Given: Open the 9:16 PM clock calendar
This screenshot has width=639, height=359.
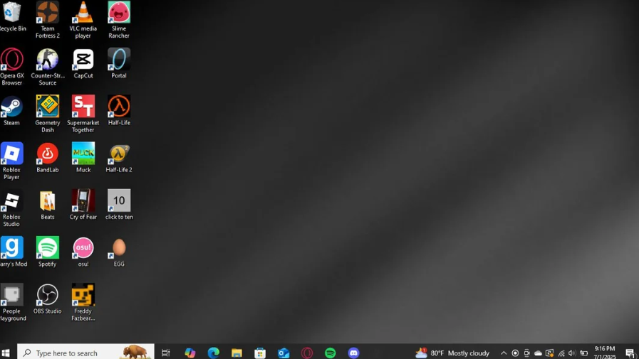Looking at the screenshot, I should [605, 353].
